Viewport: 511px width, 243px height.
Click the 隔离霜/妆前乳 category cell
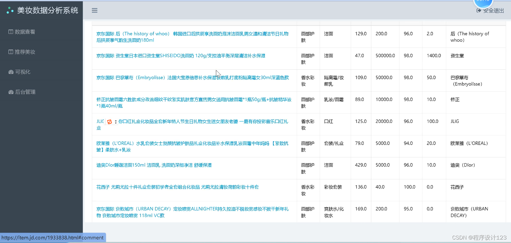[334, 81]
